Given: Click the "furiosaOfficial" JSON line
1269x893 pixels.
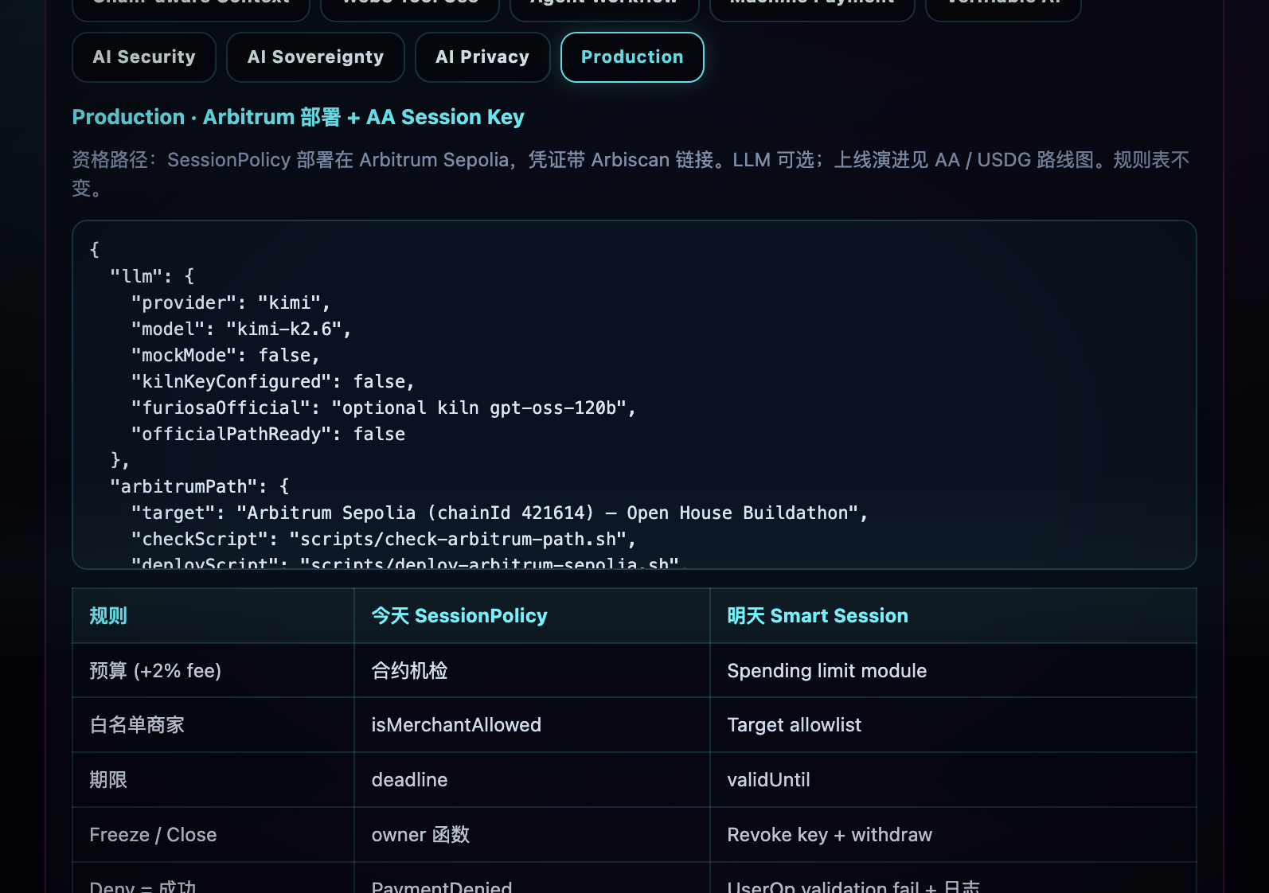Looking at the screenshot, I should pyautogui.click(x=383, y=408).
